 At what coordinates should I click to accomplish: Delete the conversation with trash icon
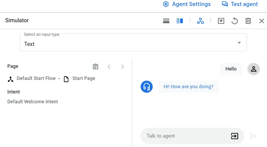pos(248,21)
